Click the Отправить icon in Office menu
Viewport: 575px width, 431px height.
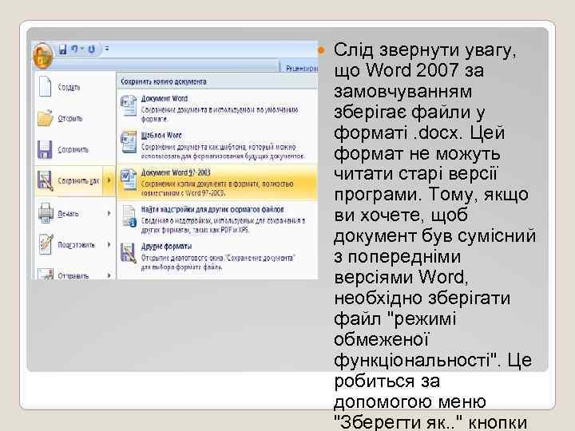coord(46,274)
